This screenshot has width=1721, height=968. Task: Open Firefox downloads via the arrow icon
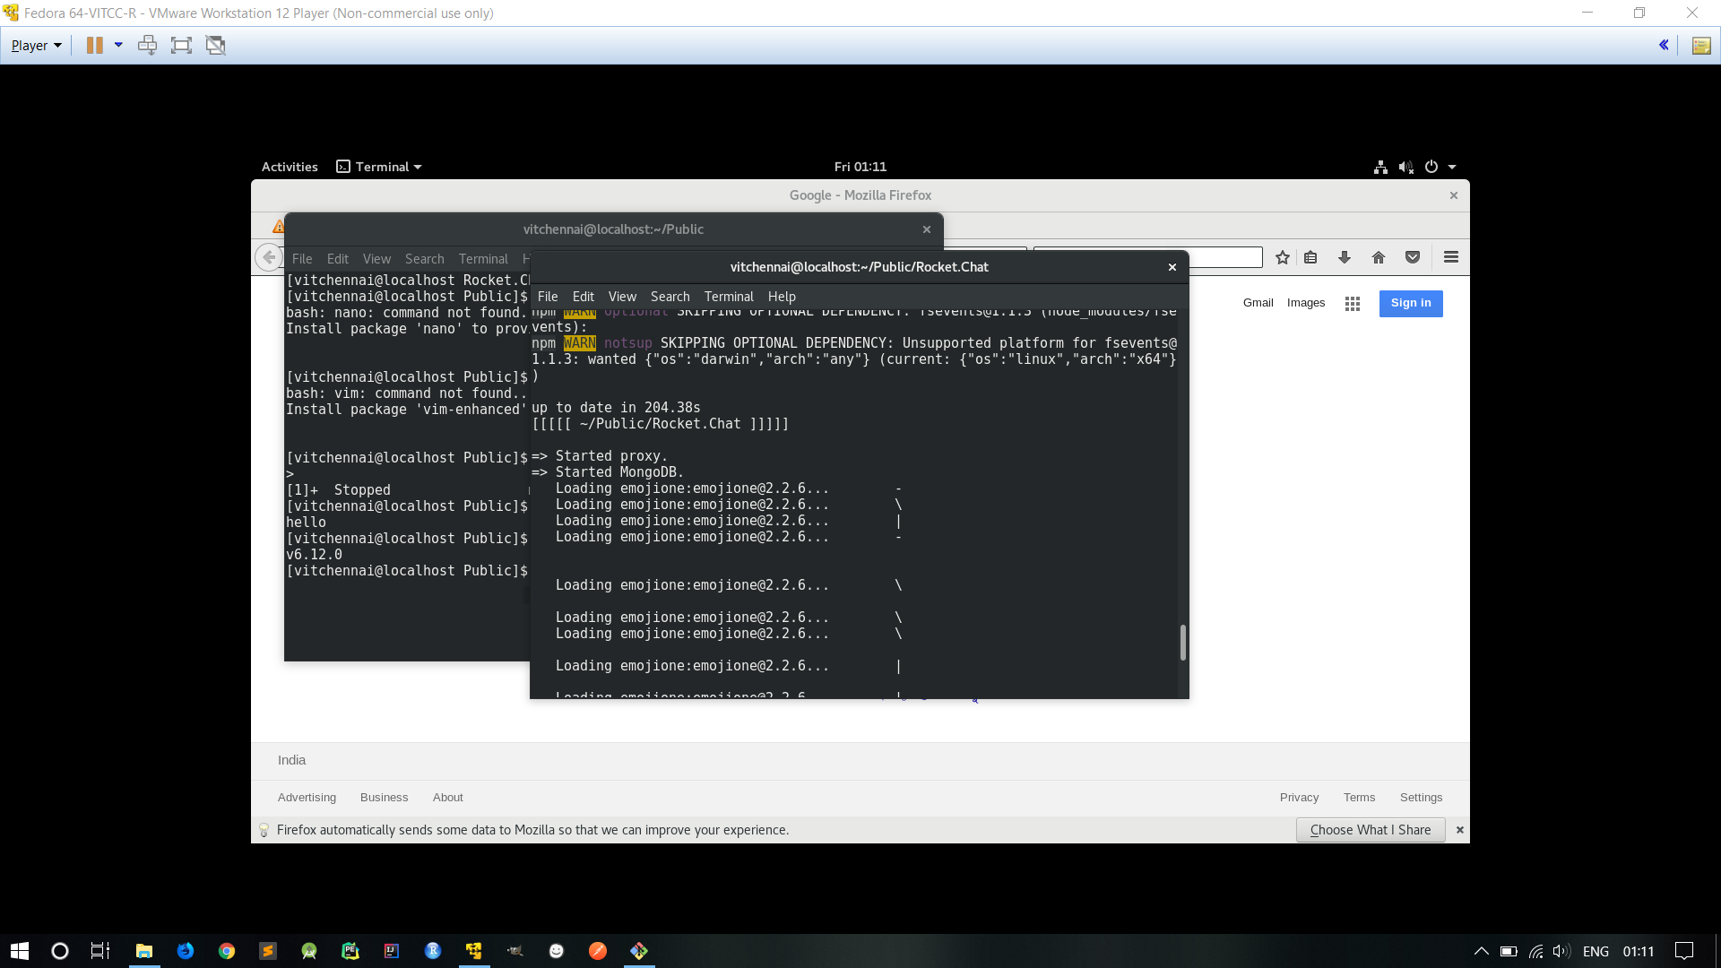[x=1345, y=257]
